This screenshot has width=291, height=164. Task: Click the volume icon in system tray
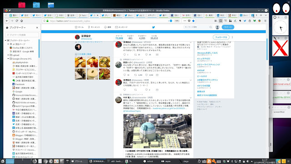[247, 161]
